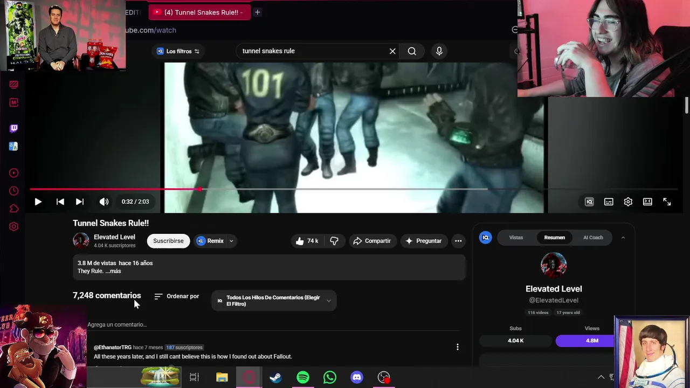Select the Tunnel Snakes Rule browser tab

(x=199, y=12)
